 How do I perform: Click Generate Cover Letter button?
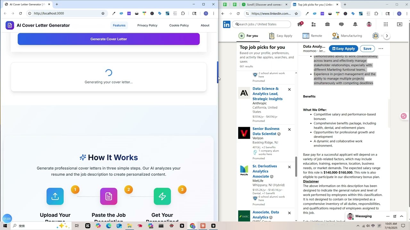pos(109,39)
